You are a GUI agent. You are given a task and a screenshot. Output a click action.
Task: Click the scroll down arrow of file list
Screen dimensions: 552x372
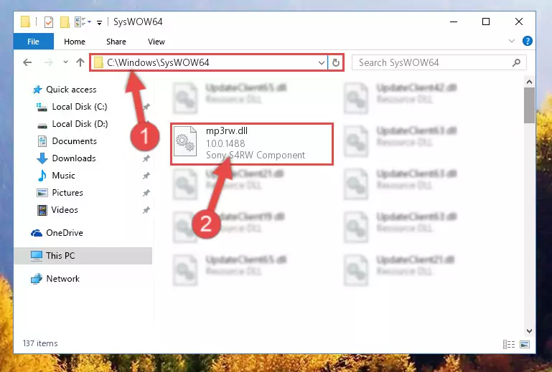pyautogui.click(x=529, y=331)
